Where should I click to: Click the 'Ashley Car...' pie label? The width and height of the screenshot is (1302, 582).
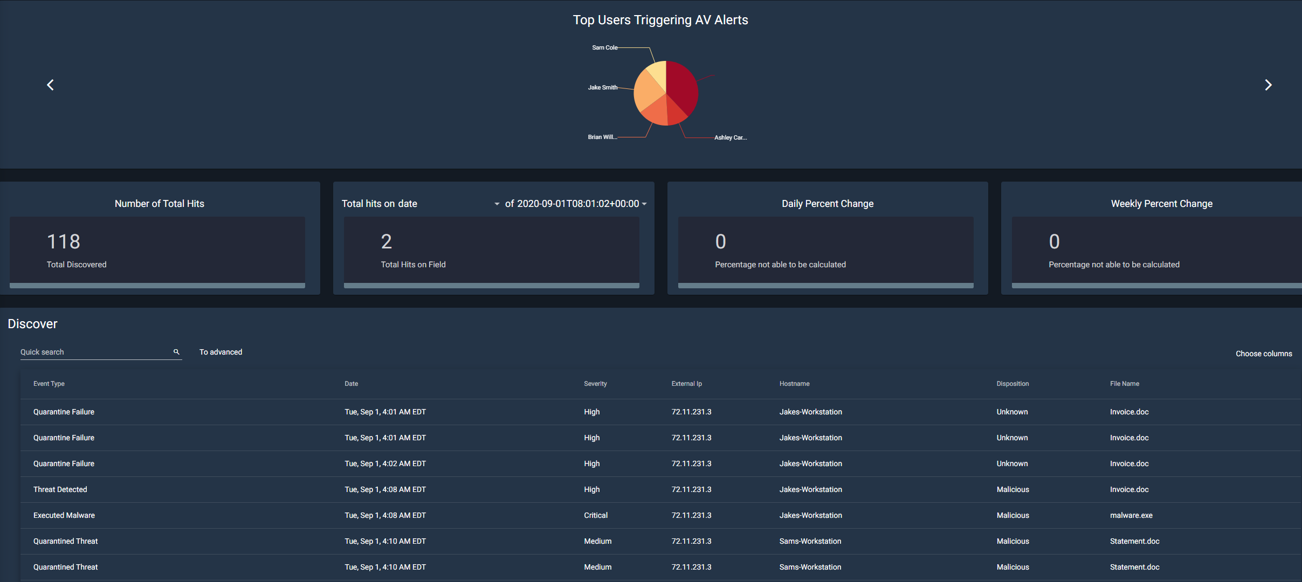click(x=731, y=137)
